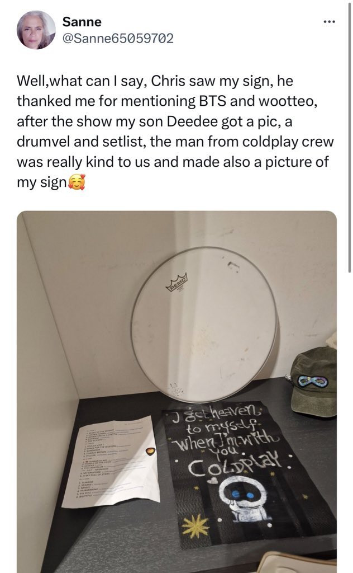Open the attached photo in full view

click(x=176, y=392)
